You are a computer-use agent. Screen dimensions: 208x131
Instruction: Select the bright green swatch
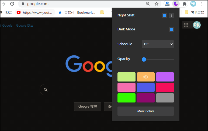126,98
